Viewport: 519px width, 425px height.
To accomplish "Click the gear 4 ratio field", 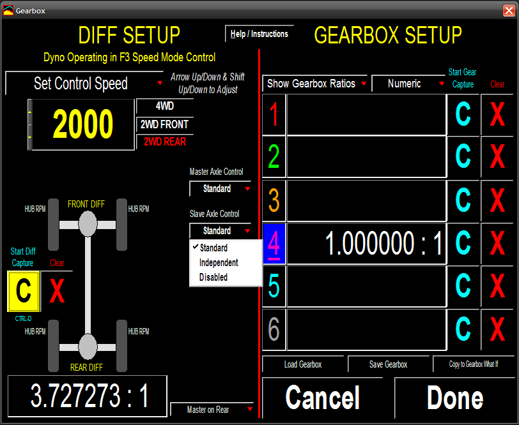I will pos(366,243).
